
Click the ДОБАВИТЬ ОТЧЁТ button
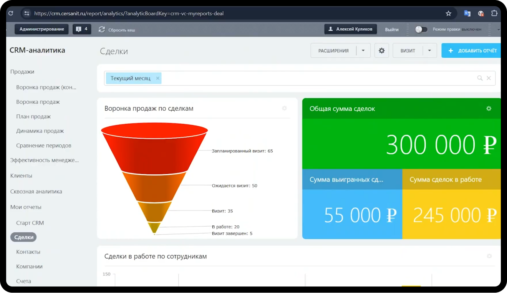472,51
